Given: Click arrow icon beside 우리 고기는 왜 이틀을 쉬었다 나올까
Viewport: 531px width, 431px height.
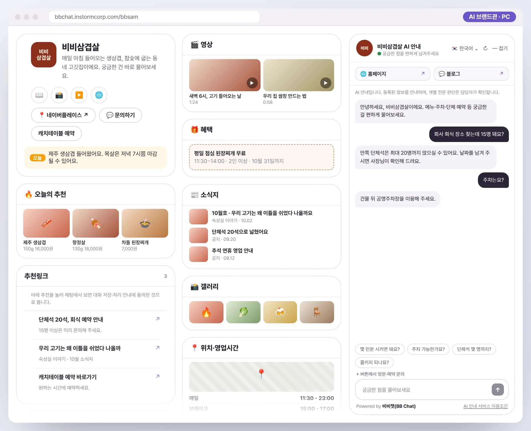Looking at the screenshot, I should [158, 348].
